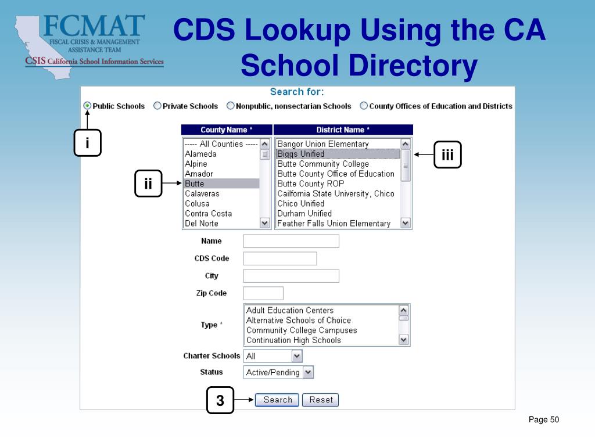Click County Name list scroll down arrow
The width and height of the screenshot is (595, 446).
coord(265,223)
